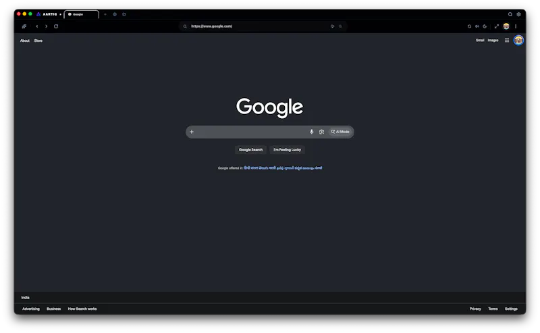Open the Advertising footer link
This screenshot has height=333, width=540.
click(31, 309)
